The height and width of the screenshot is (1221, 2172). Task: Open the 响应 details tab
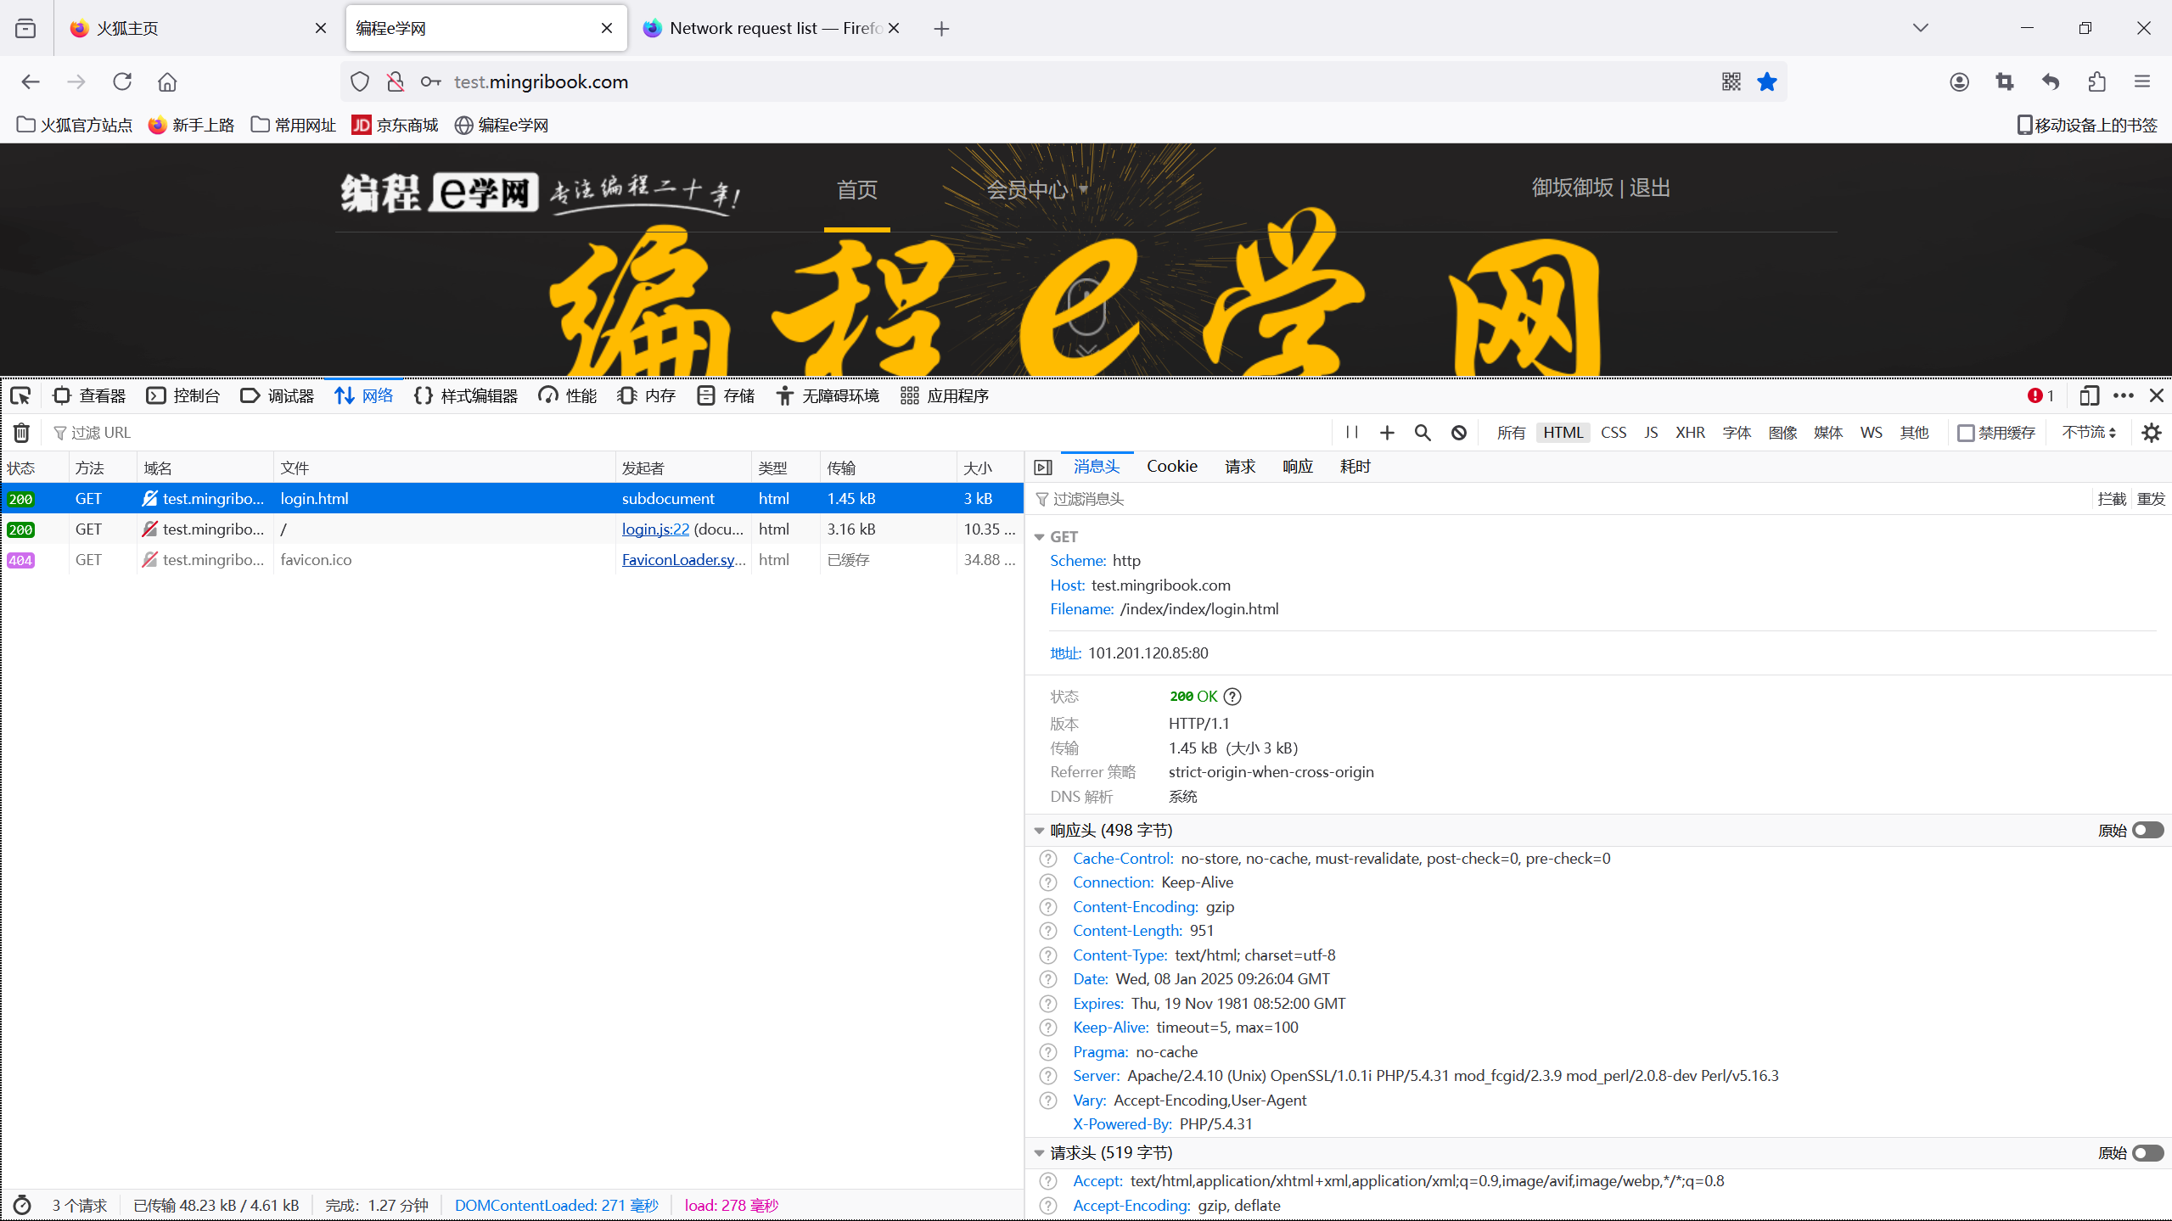click(1298, 467)
